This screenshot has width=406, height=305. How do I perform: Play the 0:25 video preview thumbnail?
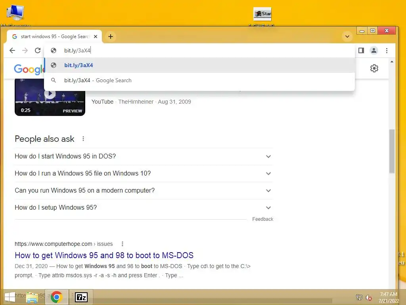(50, 97)
